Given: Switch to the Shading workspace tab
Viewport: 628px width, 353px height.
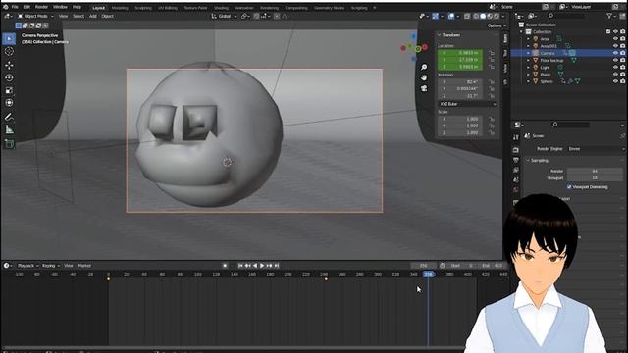Looking at the screenshot, I should (221, 8).
